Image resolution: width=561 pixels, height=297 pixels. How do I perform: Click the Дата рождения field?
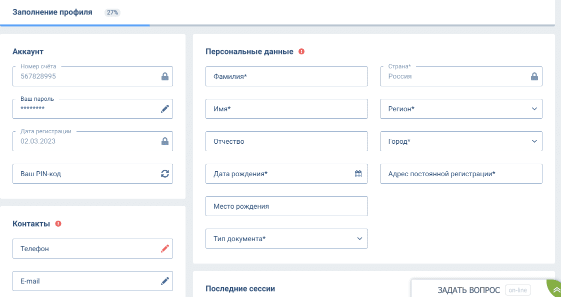[286, 174]
